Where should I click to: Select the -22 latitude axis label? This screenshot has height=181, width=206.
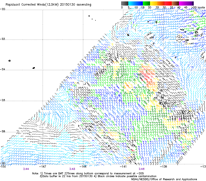[3, 39]
